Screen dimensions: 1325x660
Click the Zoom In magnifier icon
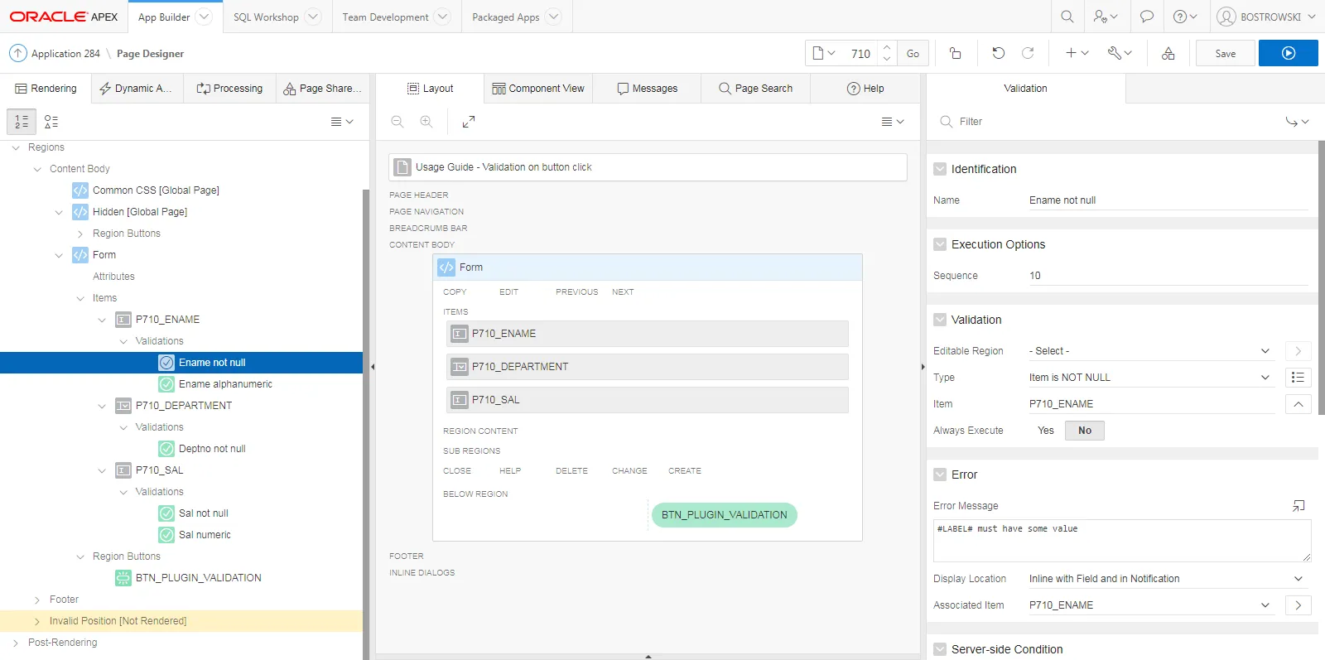pos(426,122)
